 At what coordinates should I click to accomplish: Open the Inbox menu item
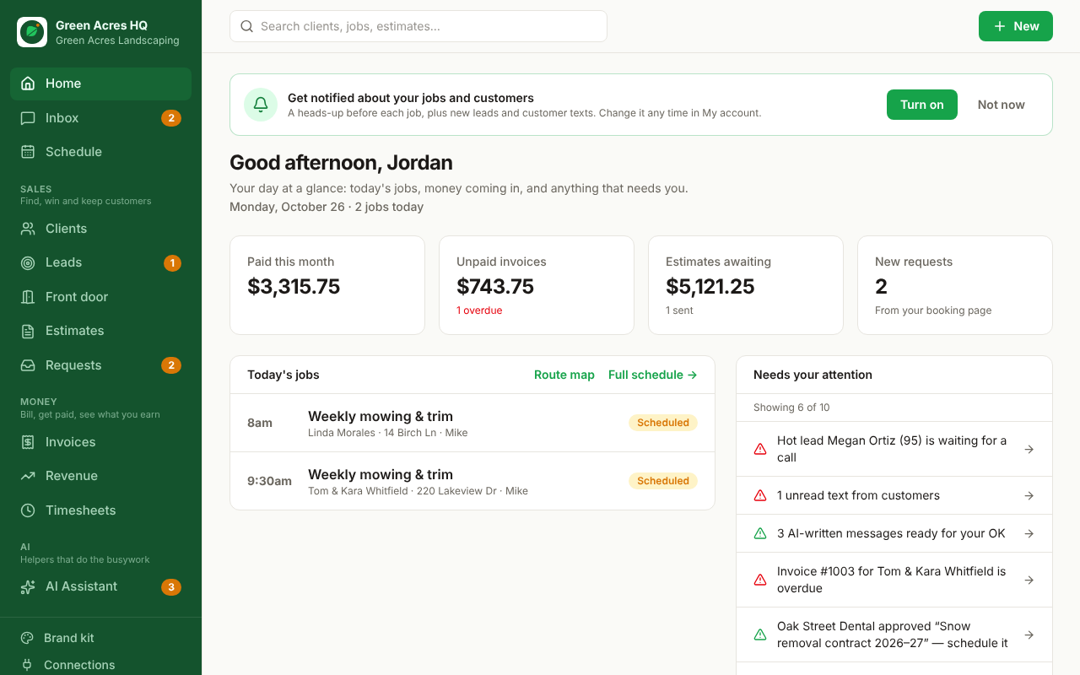tap(100, 118)
